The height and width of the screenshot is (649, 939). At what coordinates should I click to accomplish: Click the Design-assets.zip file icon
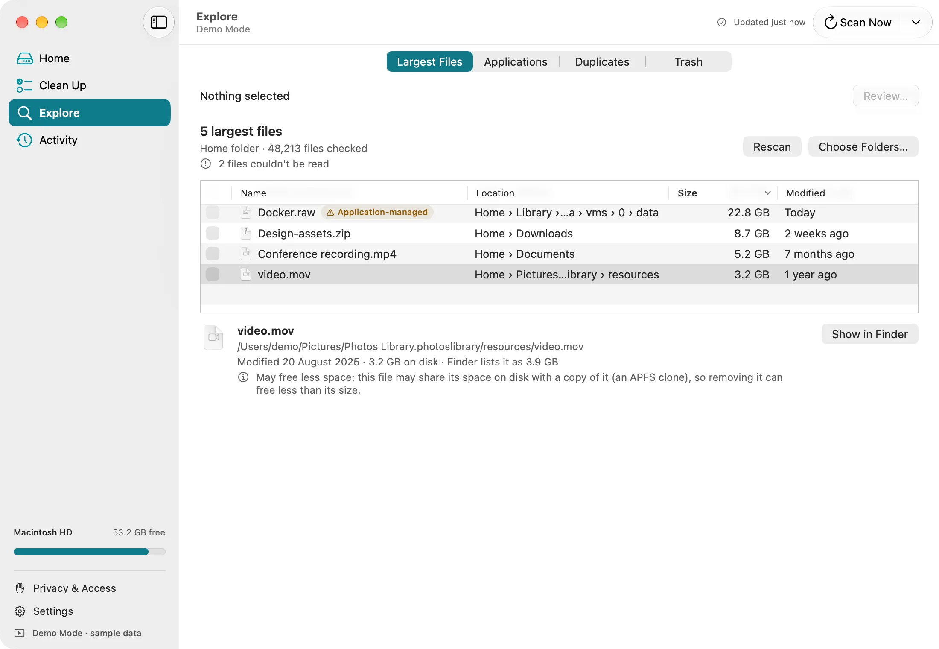pos(246,233)
